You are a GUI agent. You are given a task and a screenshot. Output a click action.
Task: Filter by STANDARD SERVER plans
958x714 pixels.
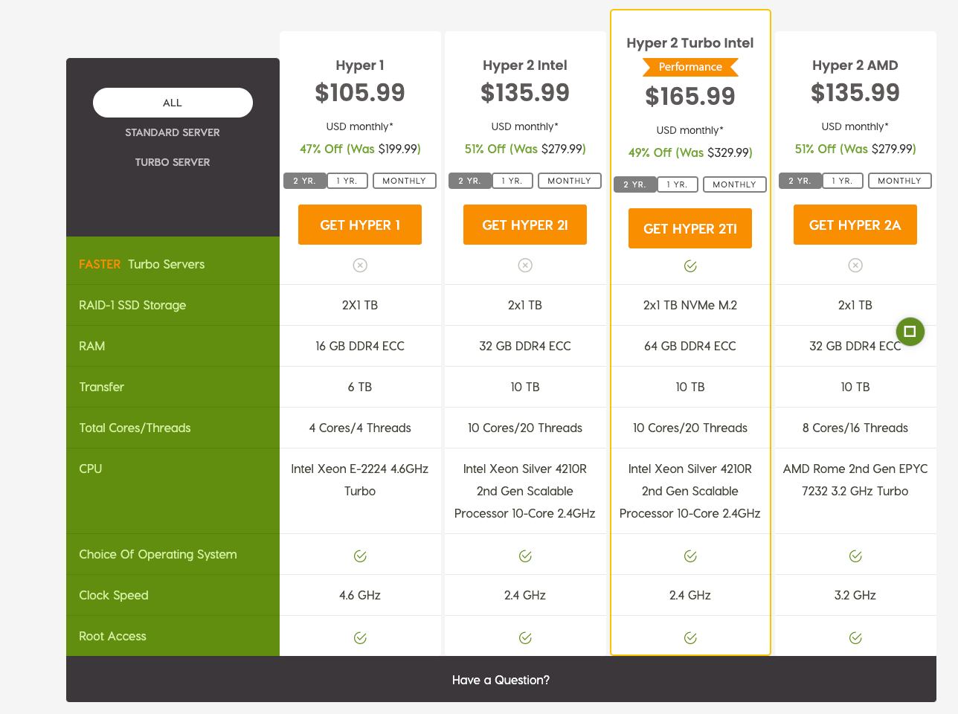coord(173,132)
